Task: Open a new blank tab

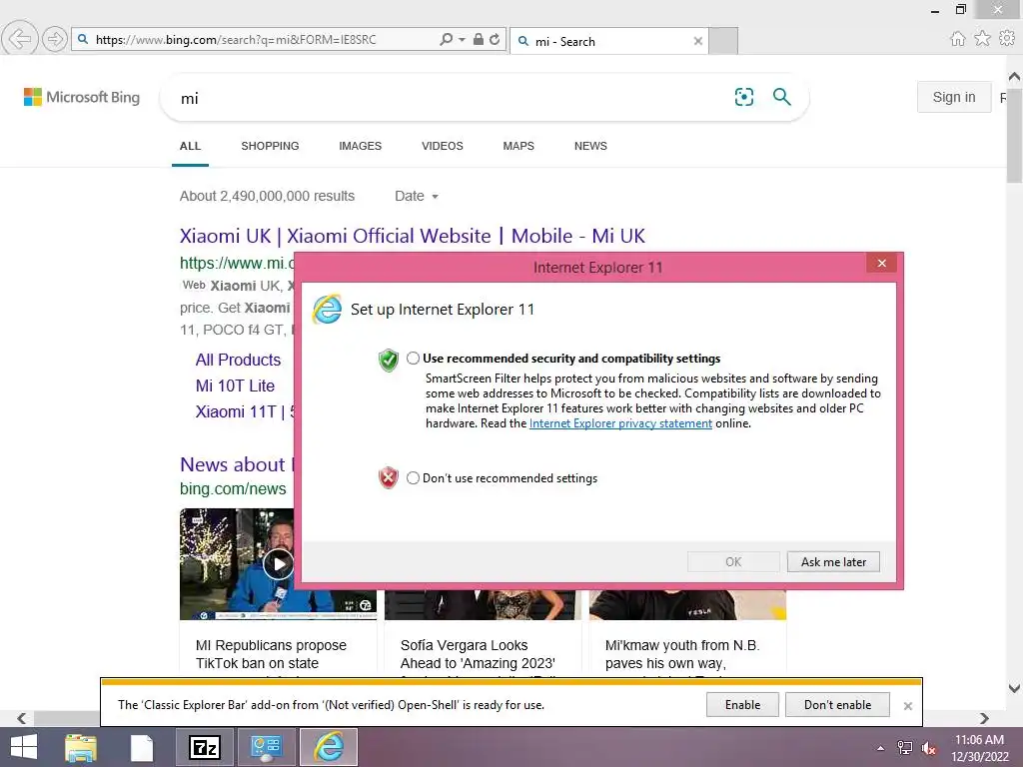Action: pyautogui.click(x=723, y=41)
